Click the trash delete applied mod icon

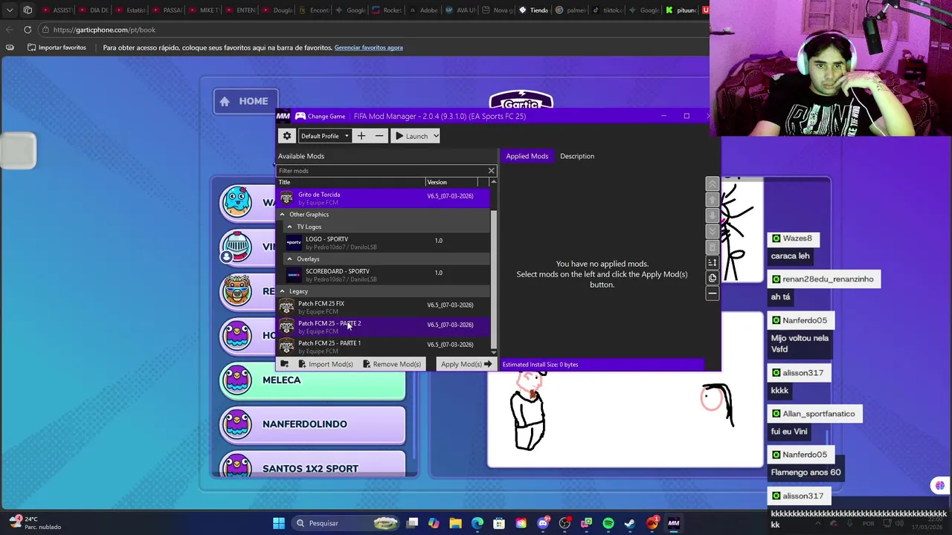coord(712,247)
